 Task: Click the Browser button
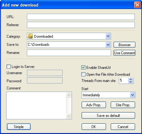(x=124, y=45)
